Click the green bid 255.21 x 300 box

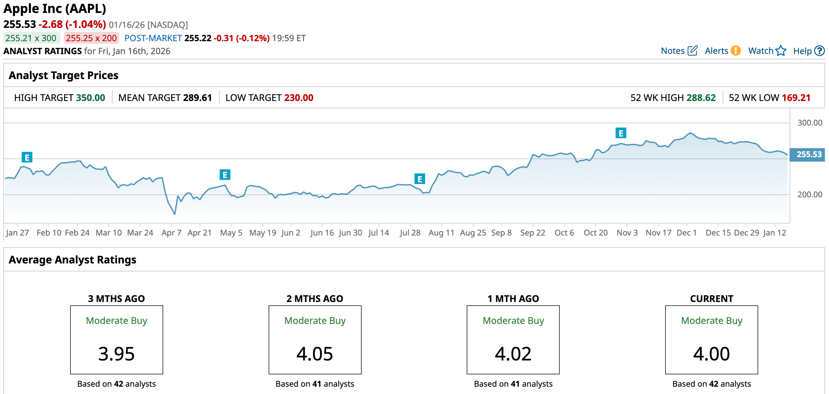[31, 38]
